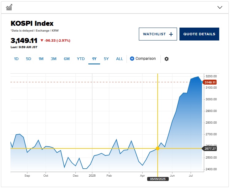Click the 2025 axis label
Viewport: 230px width, 188px height.
pos(92,176)
